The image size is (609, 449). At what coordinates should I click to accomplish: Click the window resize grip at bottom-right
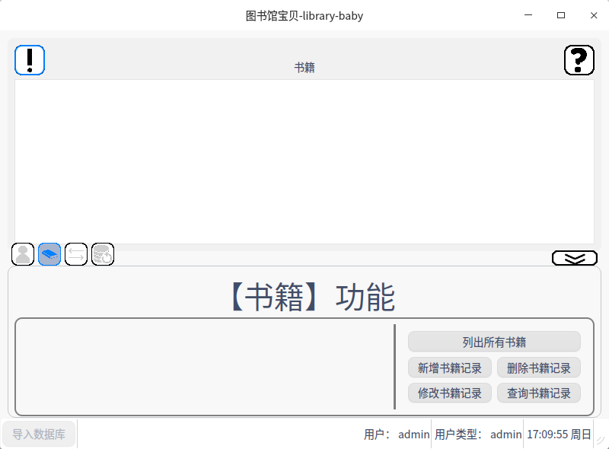coord(601,439)
